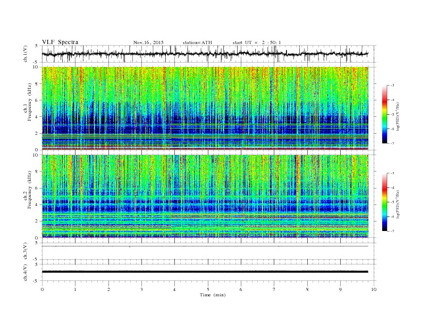
Task: Click the date label 'Nov.16, 2015'
Action: [148, 42]
